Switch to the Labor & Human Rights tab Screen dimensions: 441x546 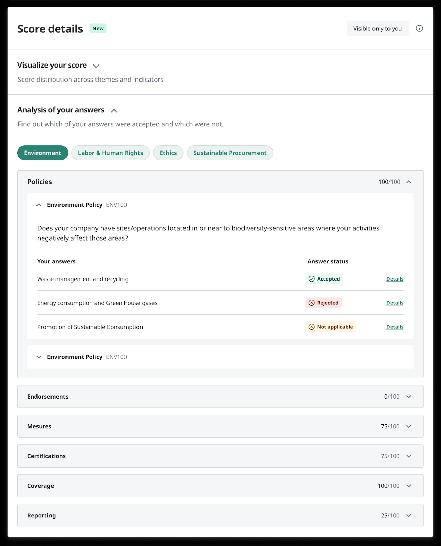(111, 153)
